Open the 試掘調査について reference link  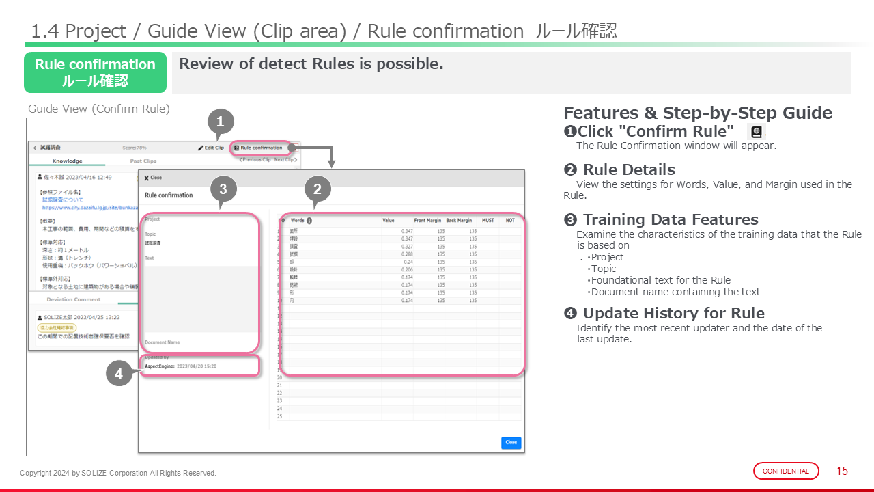(62, 200)
